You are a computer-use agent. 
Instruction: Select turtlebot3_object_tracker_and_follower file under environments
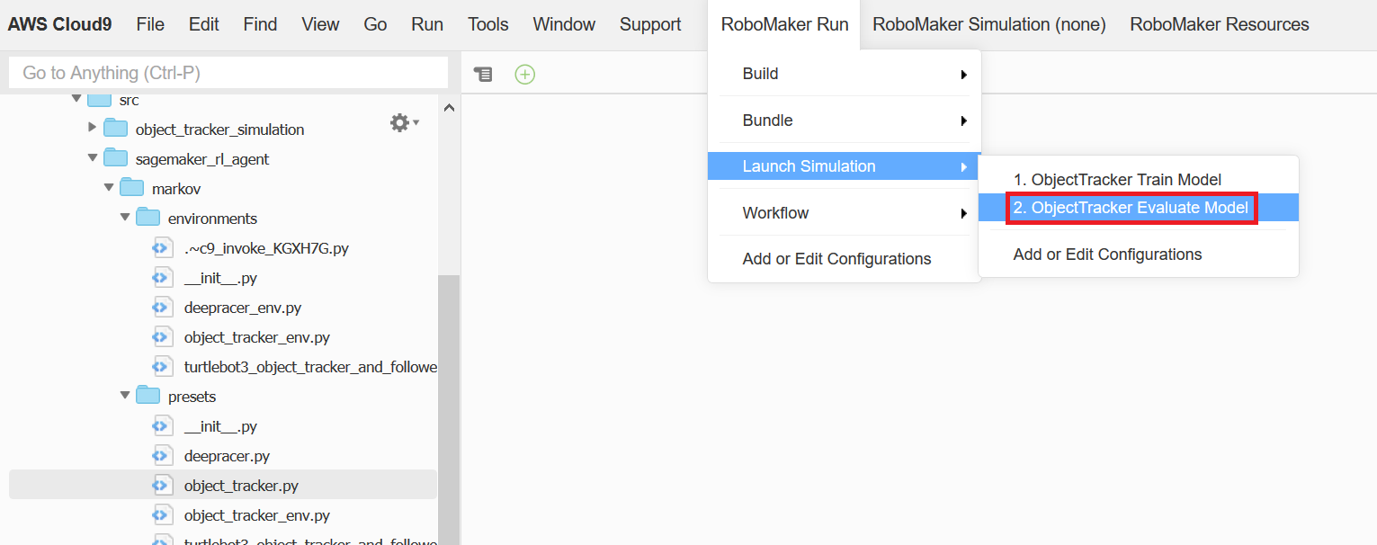tap(310, 367)
